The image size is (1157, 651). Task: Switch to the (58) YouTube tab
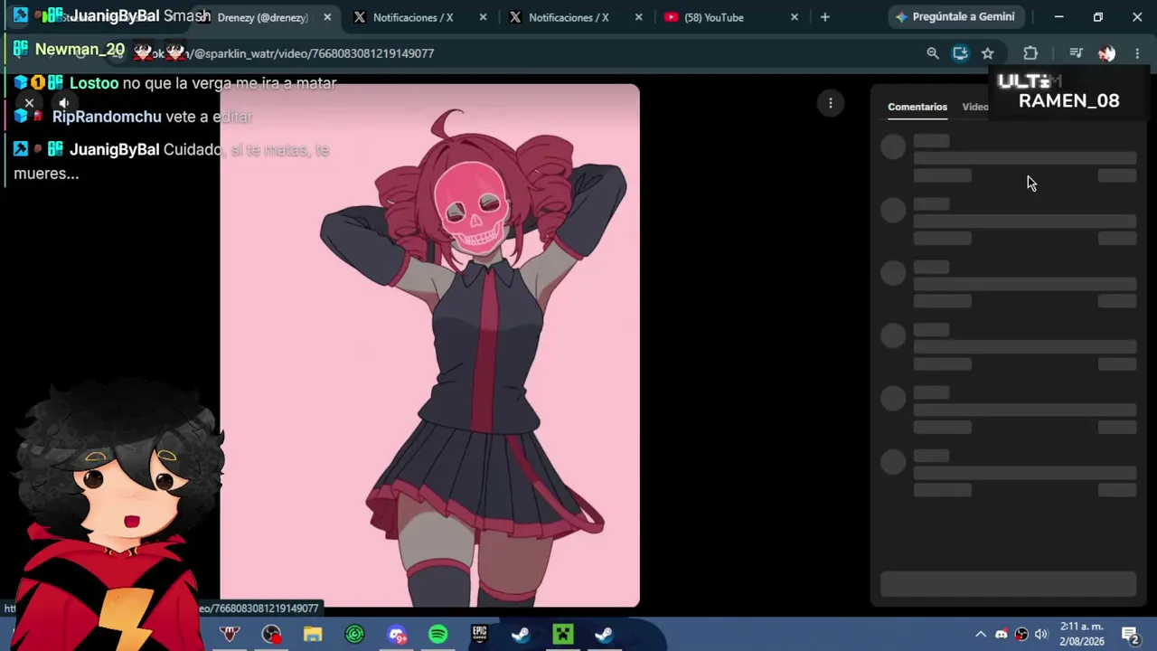tap(714, 17)
